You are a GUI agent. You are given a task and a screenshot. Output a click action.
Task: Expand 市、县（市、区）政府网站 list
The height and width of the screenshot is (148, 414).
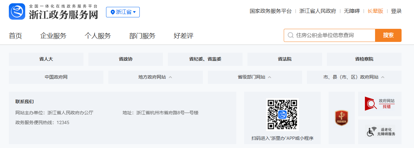[x=354, y=77]
